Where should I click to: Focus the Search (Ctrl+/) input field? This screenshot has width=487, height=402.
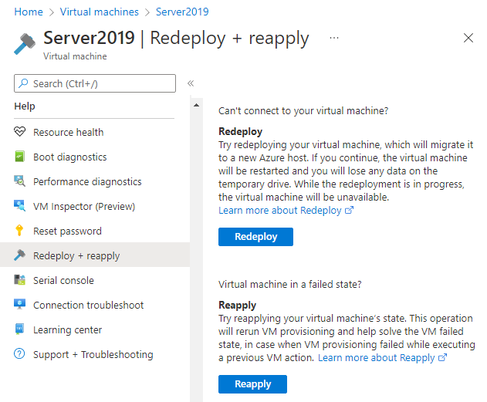100,83
